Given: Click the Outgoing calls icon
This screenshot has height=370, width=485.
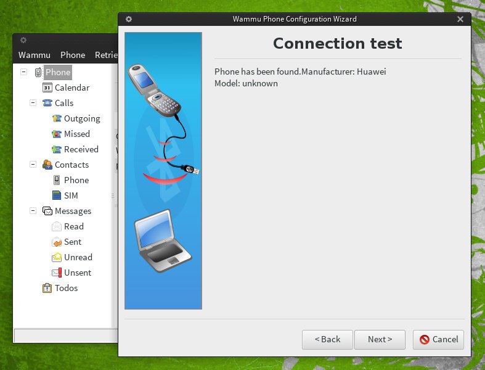Looking at the screenshot, I should [x=57, y=118].
